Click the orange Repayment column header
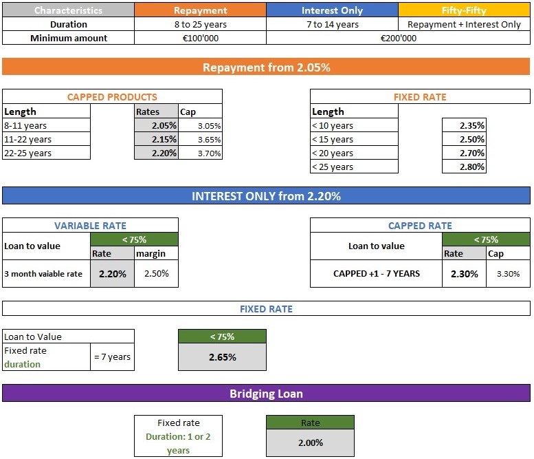This screenshot has width=534, height=459. (x=200, y=10)
